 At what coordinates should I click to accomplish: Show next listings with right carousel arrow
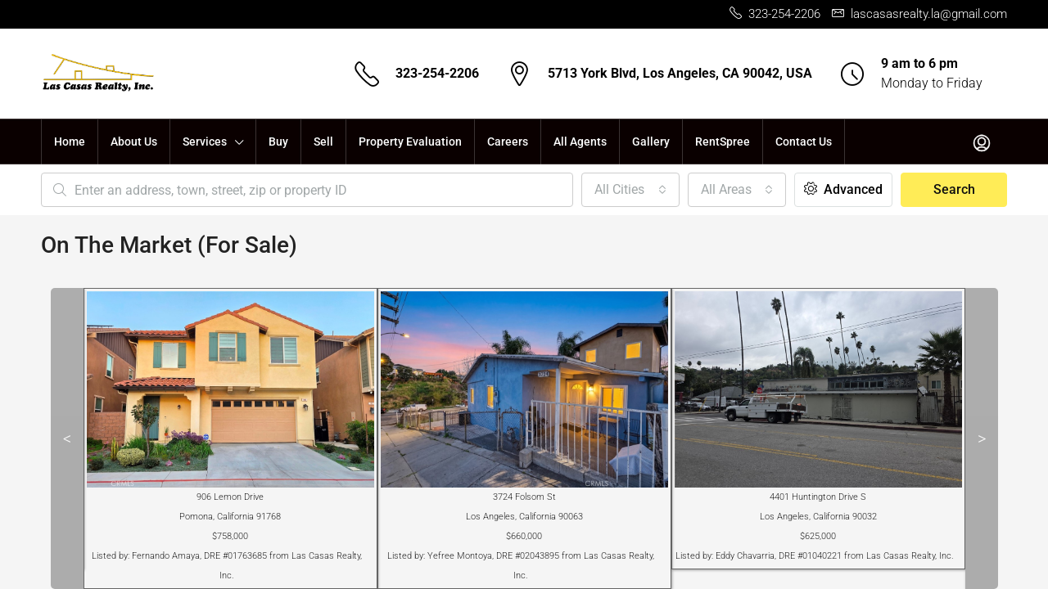tap(981, 438)
